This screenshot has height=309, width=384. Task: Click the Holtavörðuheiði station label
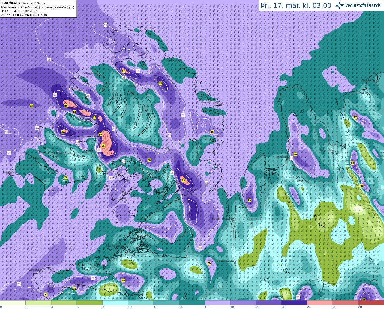point(225,261)
